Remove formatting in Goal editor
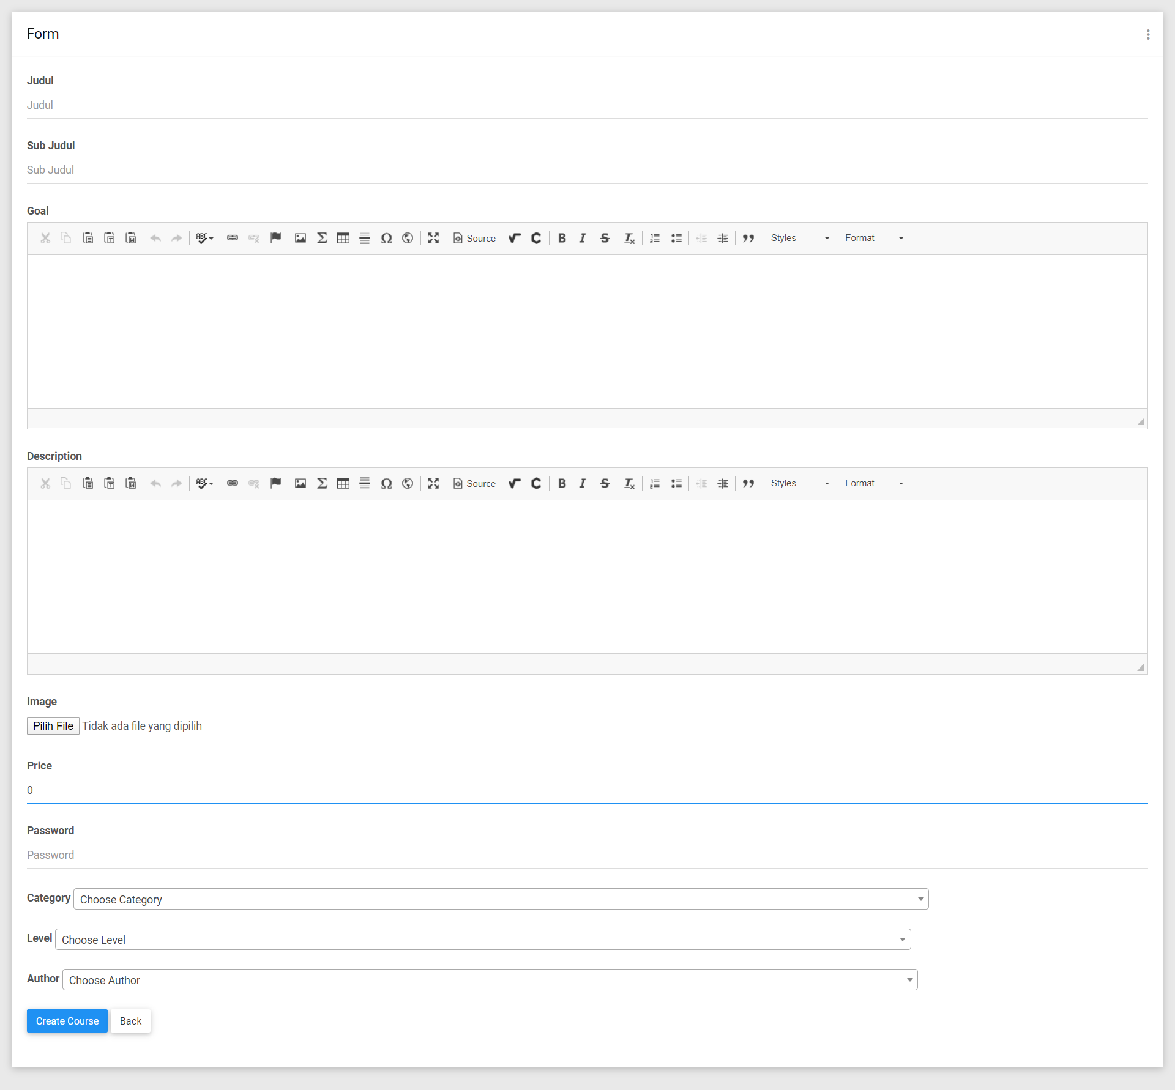Screen dimensions: 1175x1090 [629, 238]
